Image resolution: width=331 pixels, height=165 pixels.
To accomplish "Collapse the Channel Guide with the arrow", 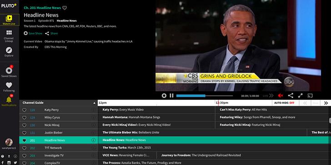I will (x=95, y=103).
